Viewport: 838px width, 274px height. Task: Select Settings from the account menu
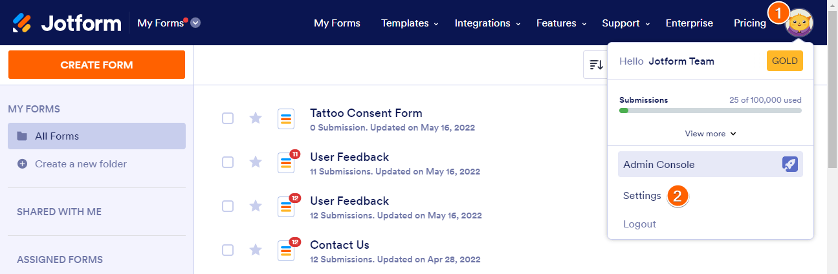[x=642, y=195]
